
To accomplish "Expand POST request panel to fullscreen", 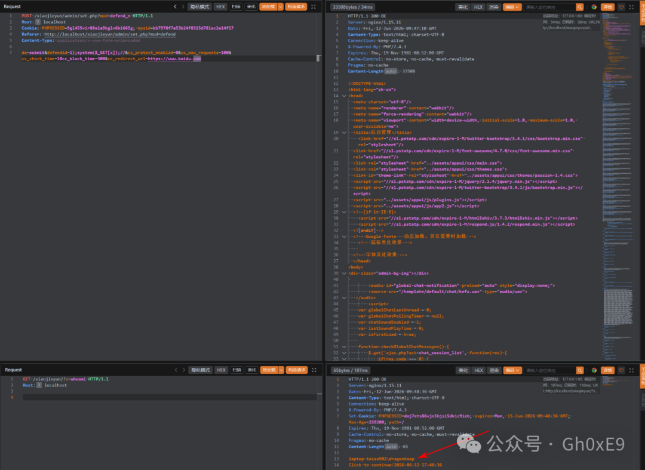I will (x=314, y=7).
